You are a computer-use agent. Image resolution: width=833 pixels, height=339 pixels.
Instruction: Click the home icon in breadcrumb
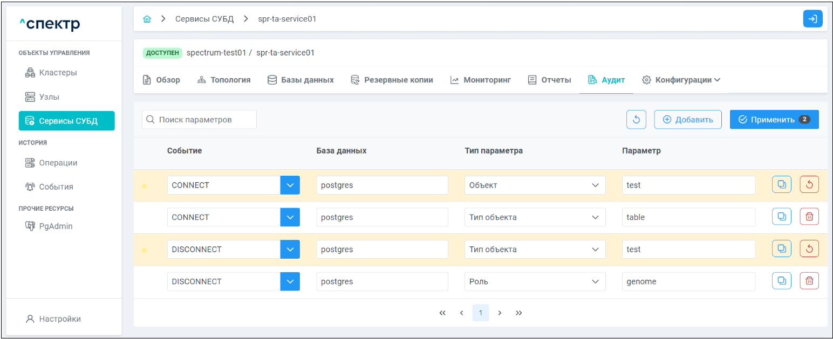click(x=147, y=19)
